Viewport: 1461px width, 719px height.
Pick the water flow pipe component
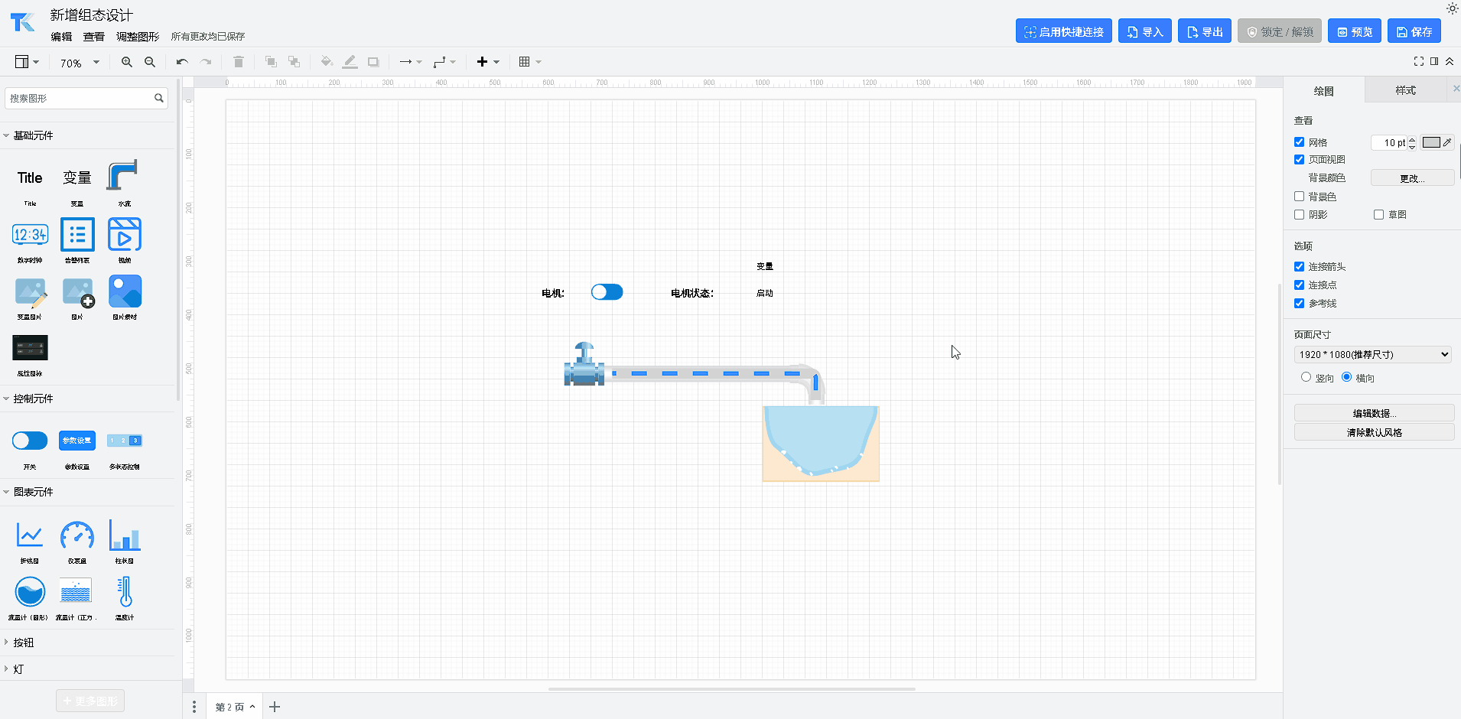(x=123, y=176)
